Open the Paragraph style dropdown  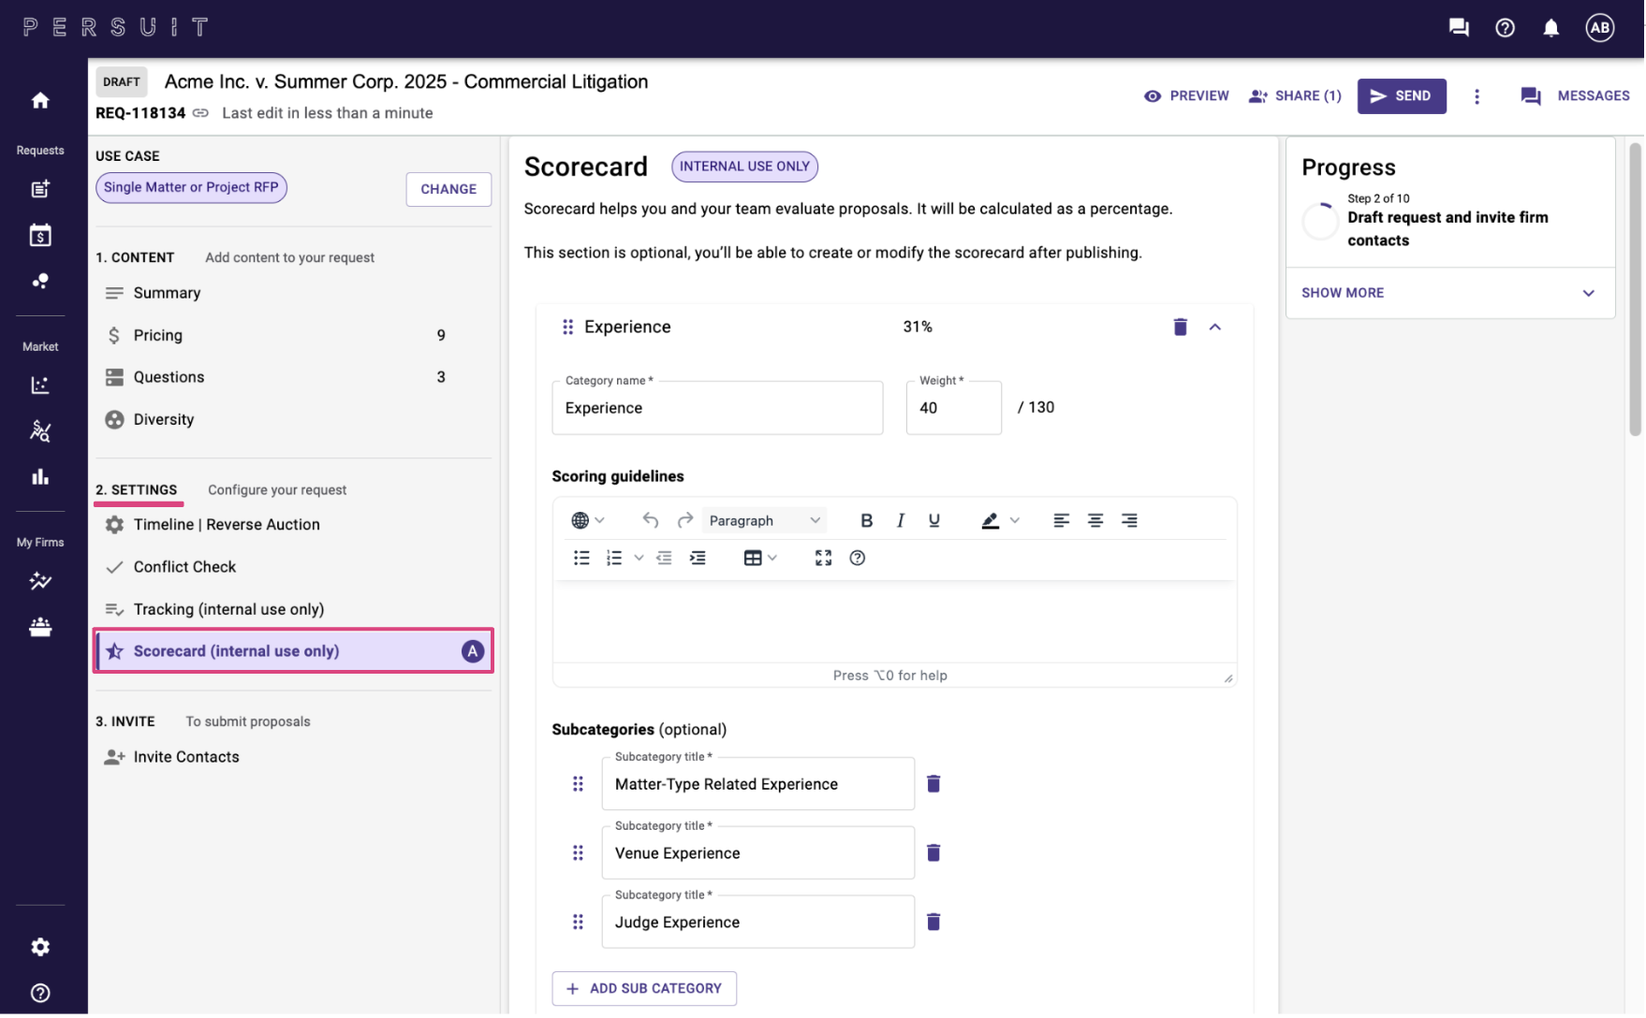coord(764,520)
